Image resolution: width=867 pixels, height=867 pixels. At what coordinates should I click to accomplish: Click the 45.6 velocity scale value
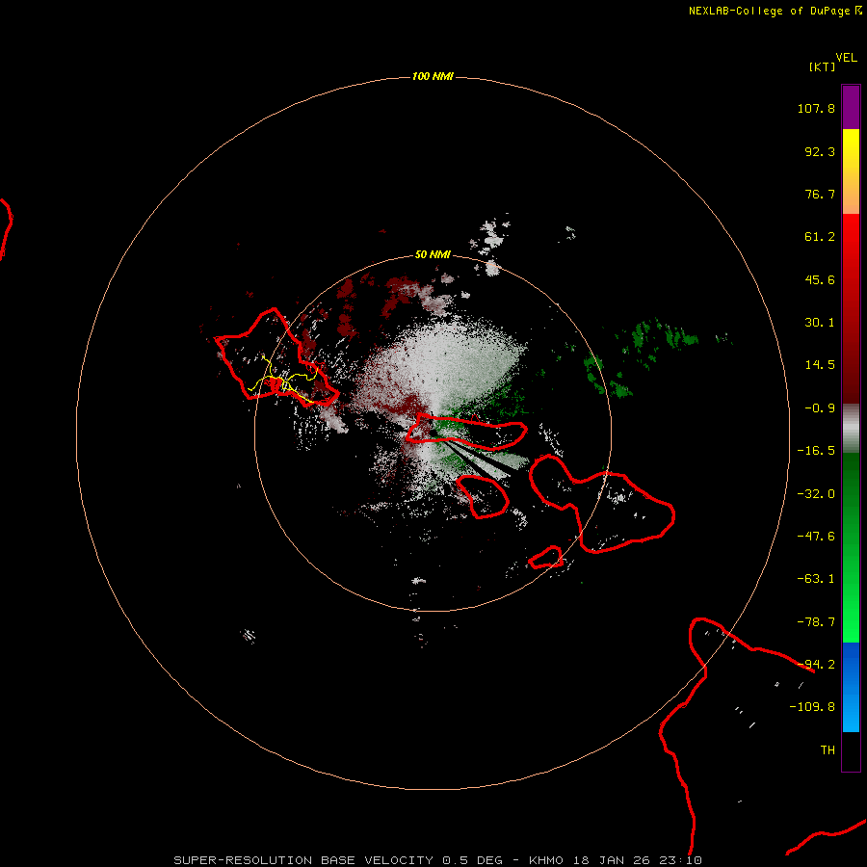(820, 280)
